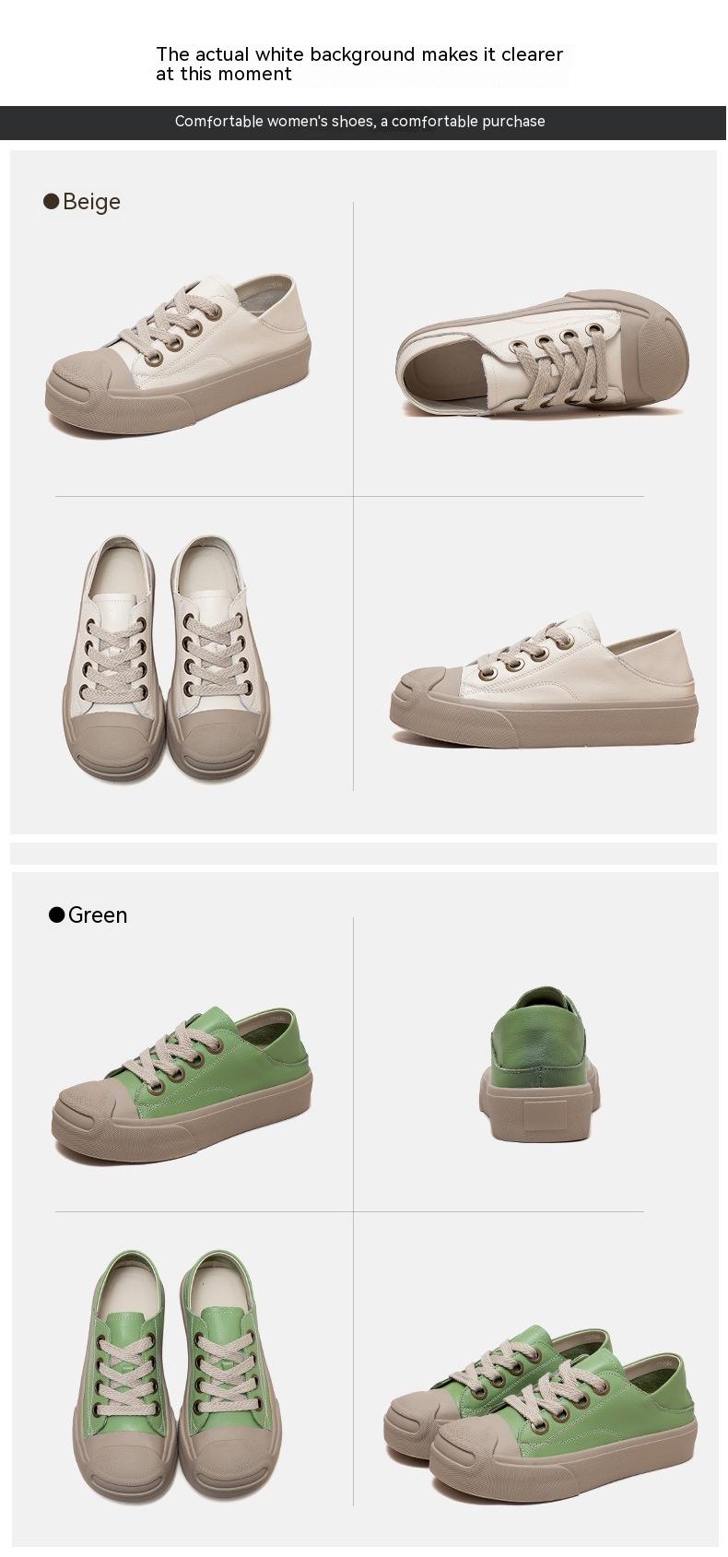Open the beige shoe interior tilted view image
This screenshot has width=728, height=1557.
tap(543, 355)
